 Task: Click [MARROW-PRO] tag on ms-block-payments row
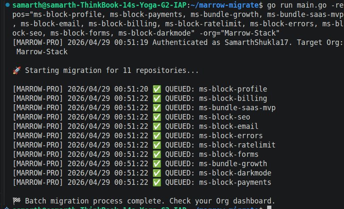click(x=38, y=182)
